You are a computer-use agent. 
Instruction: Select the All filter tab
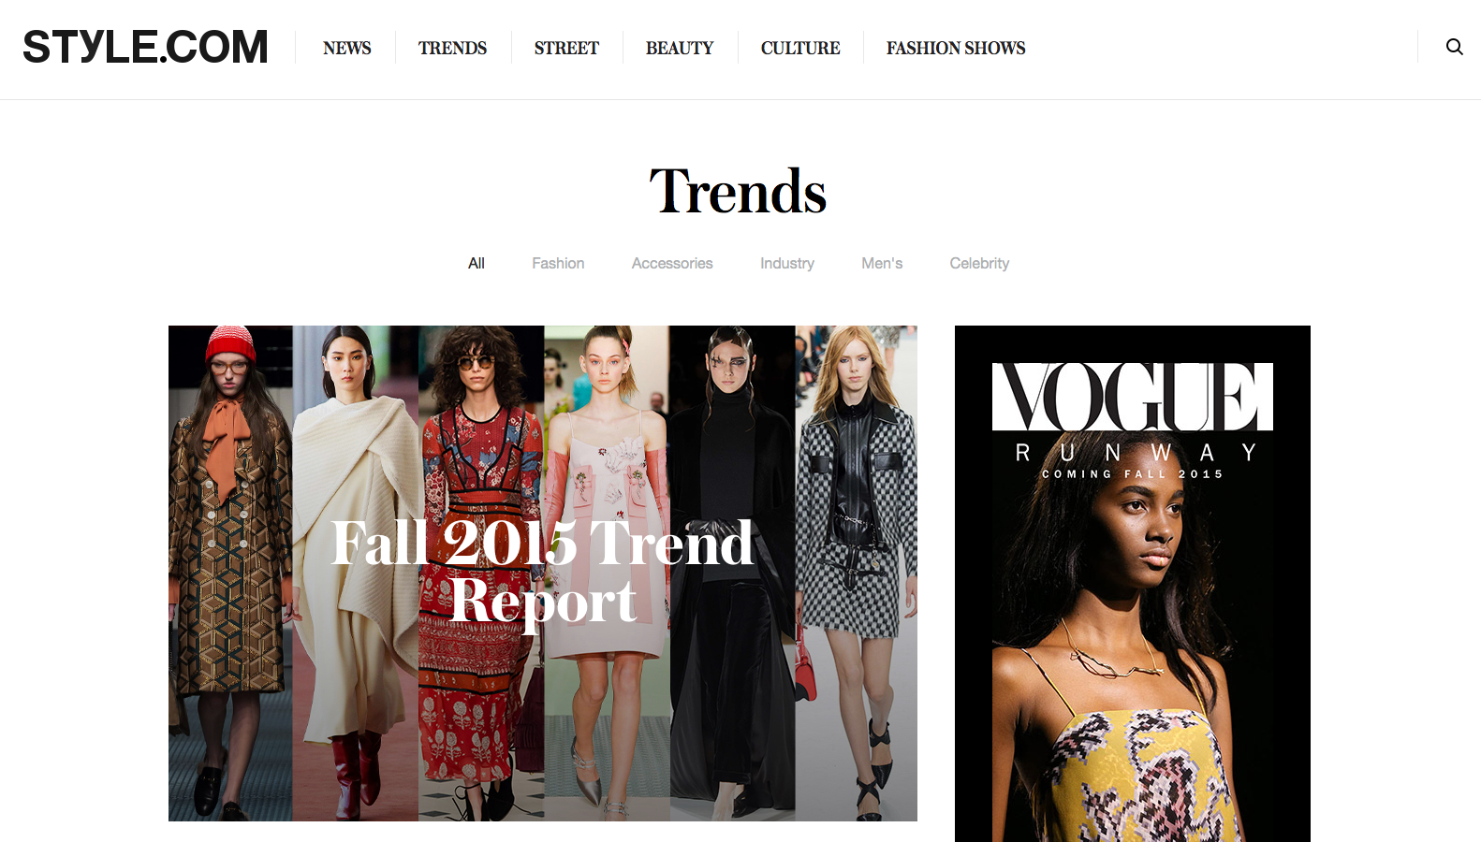[477, 263]
